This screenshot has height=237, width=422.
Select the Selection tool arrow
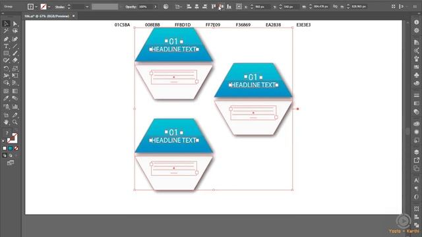(6, 24)
